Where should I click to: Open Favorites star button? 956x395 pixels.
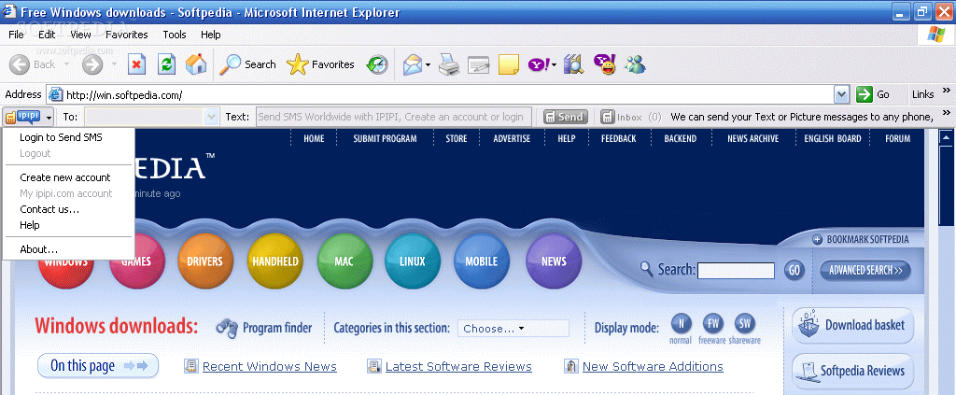coord(321,64)
